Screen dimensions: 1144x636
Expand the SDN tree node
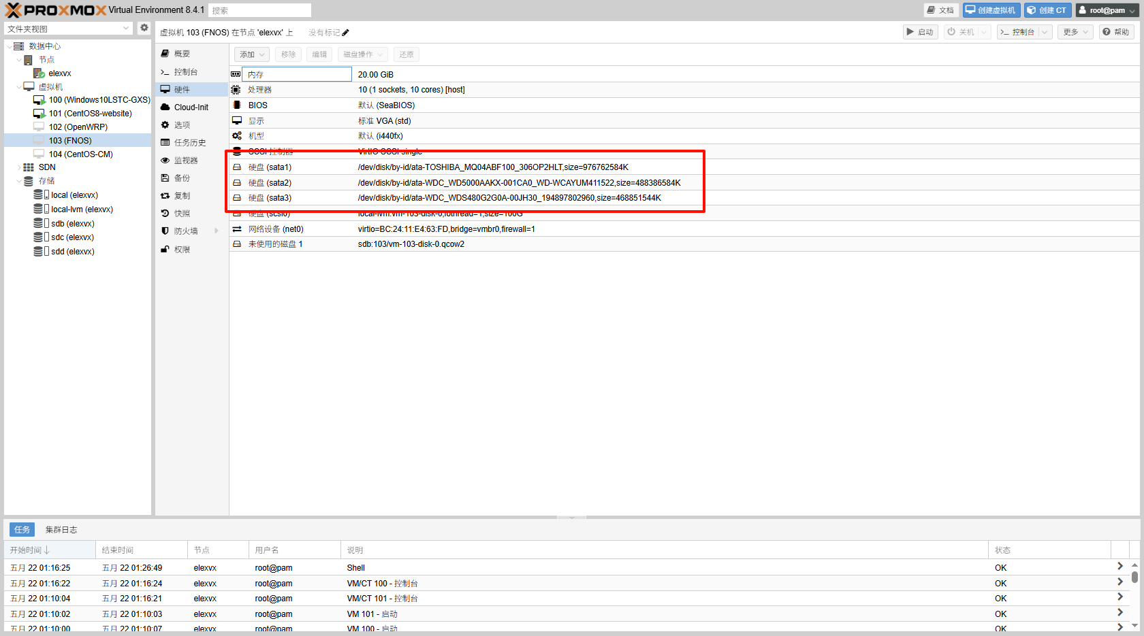(19, 167)
